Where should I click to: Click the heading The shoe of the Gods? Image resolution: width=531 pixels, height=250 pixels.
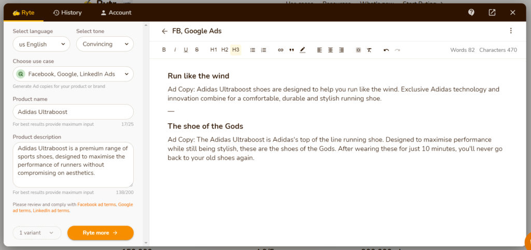pos(205,126)
